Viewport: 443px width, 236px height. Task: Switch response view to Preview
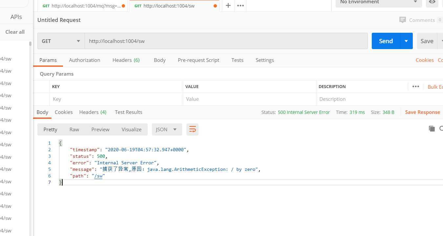100,129
